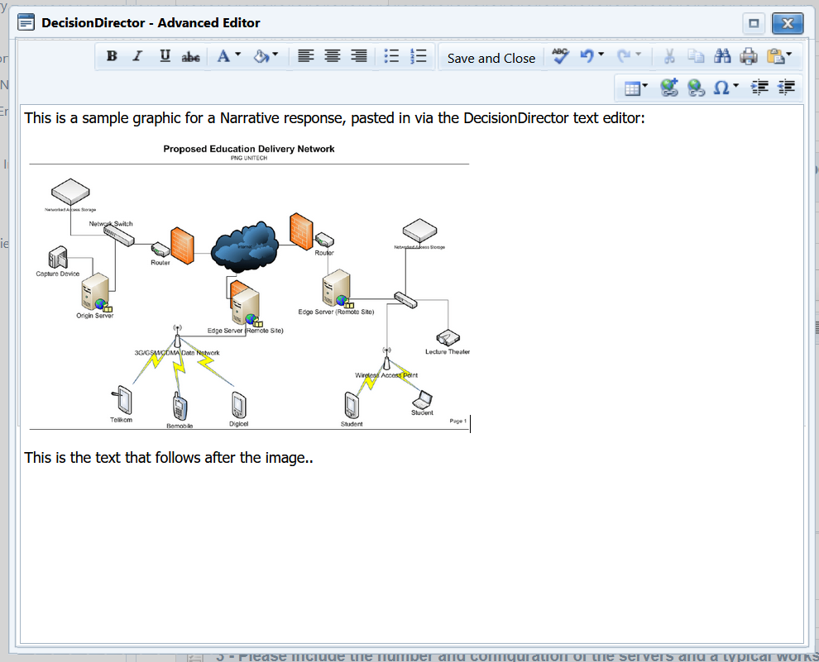
Task: Toggle bold formatting
Action: click(112, 56)
